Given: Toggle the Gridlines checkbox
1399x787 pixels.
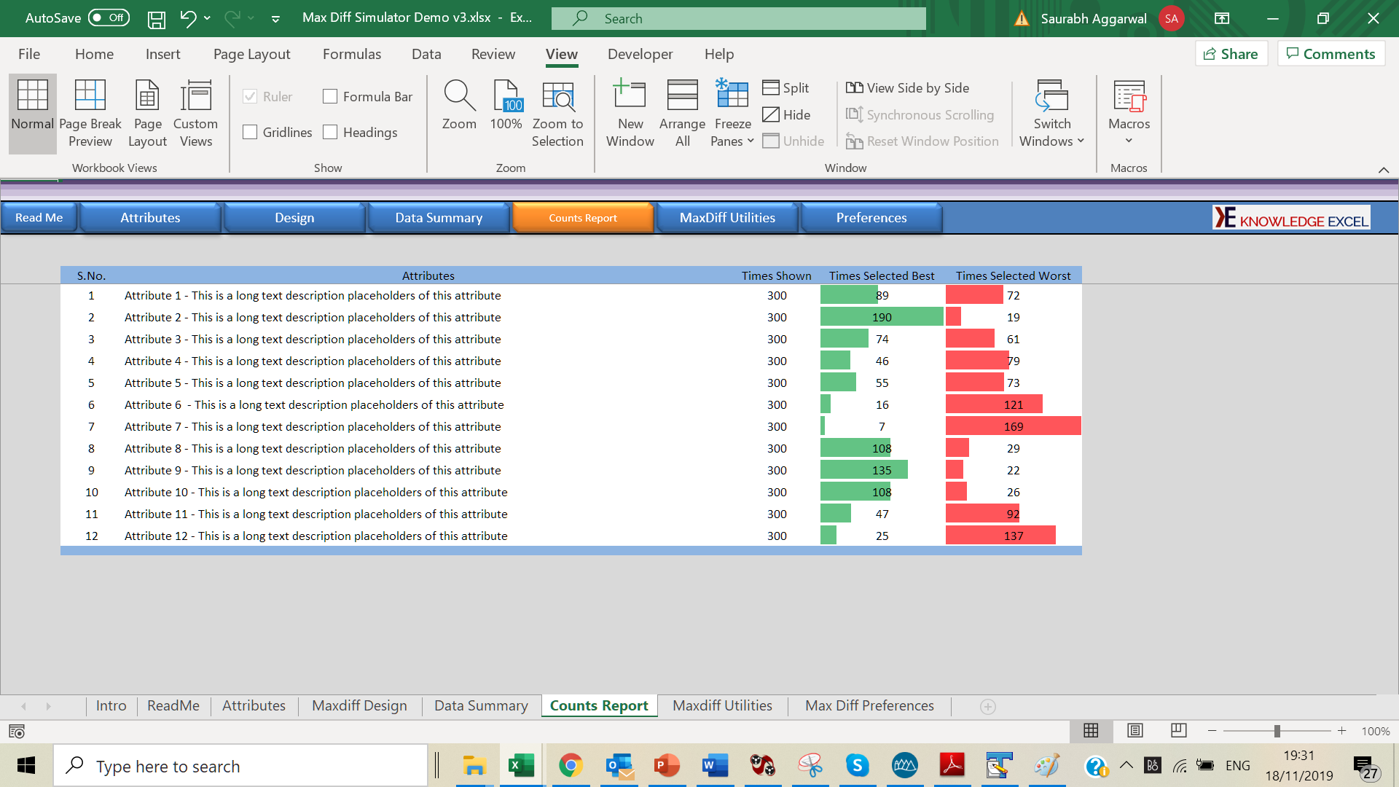Looking at the screenshot, I should [x=250, y=132].
